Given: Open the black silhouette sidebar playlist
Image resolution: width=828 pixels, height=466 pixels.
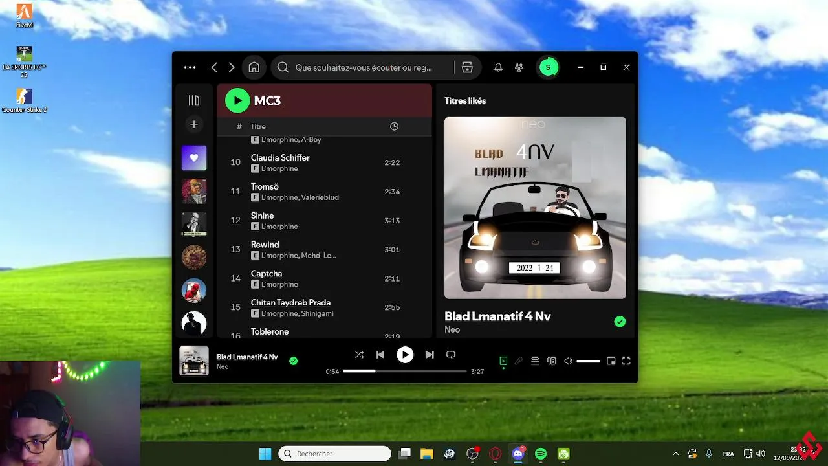Looking at the screenshot, I should tap(194, 323).
